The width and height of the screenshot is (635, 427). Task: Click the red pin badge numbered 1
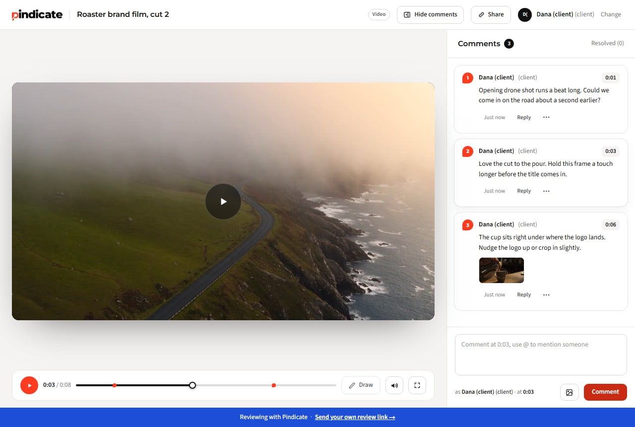coord(467,78)
